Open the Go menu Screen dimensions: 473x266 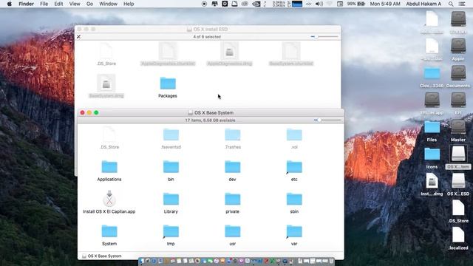pyautogui.click(x=89, y=4)
